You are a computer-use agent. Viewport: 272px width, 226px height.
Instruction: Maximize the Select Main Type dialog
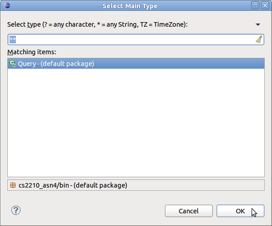pos(256,5)
